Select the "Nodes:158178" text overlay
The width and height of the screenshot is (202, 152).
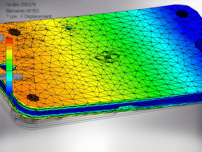21,5
